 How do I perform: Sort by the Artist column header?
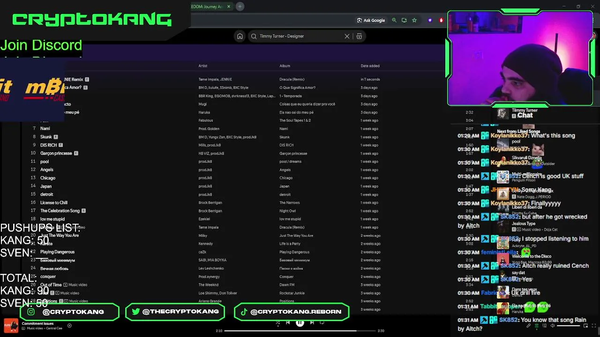click(x=202, y=66)
